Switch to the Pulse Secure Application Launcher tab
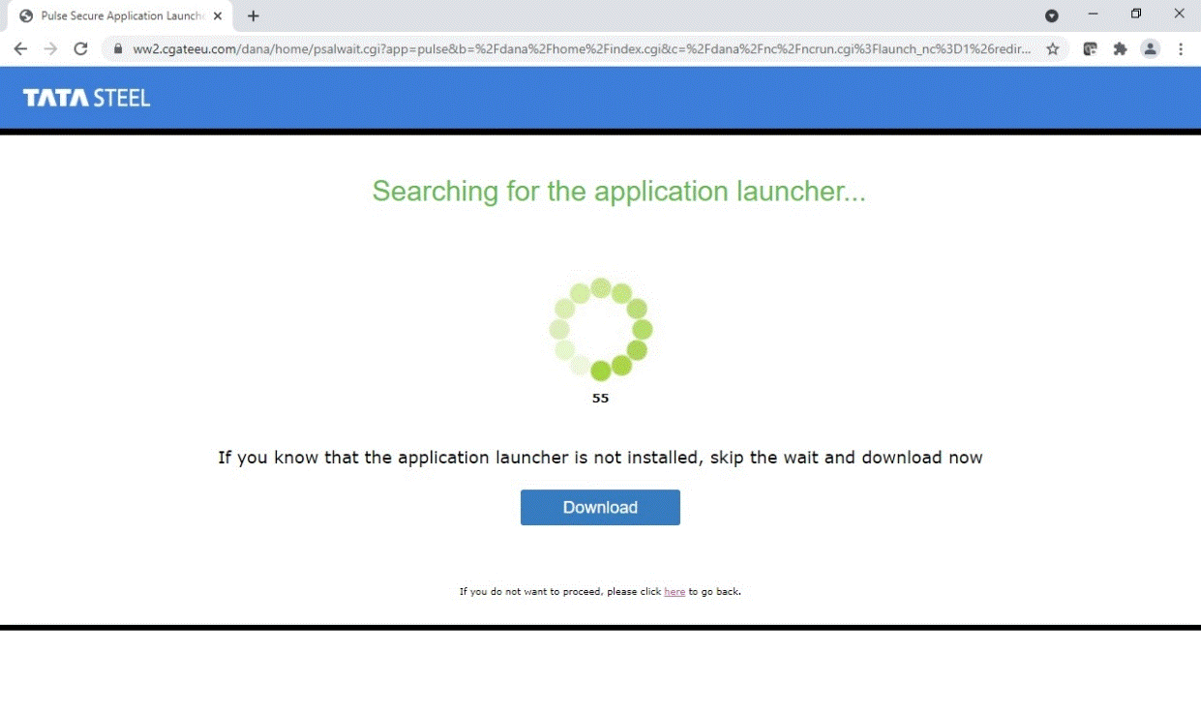The image size is (1201, 713). point(121,16)
